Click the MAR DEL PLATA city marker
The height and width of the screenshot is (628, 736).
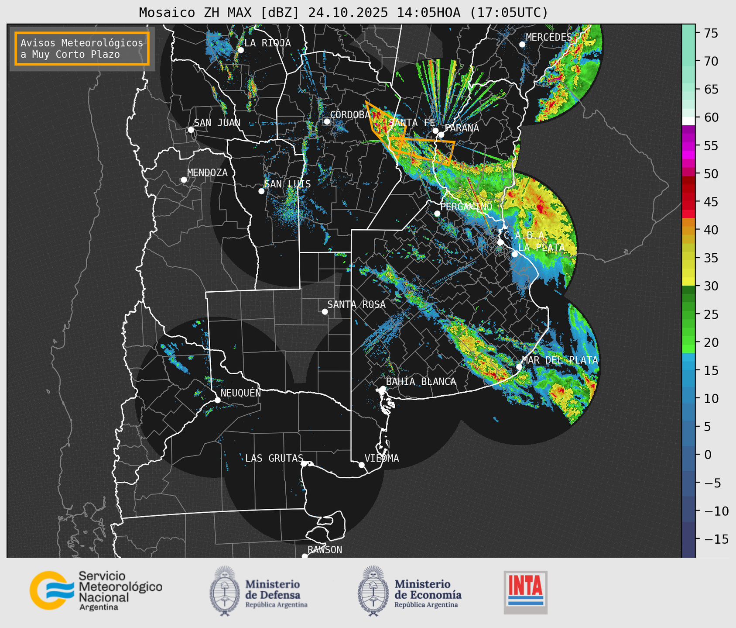[519, 366]
